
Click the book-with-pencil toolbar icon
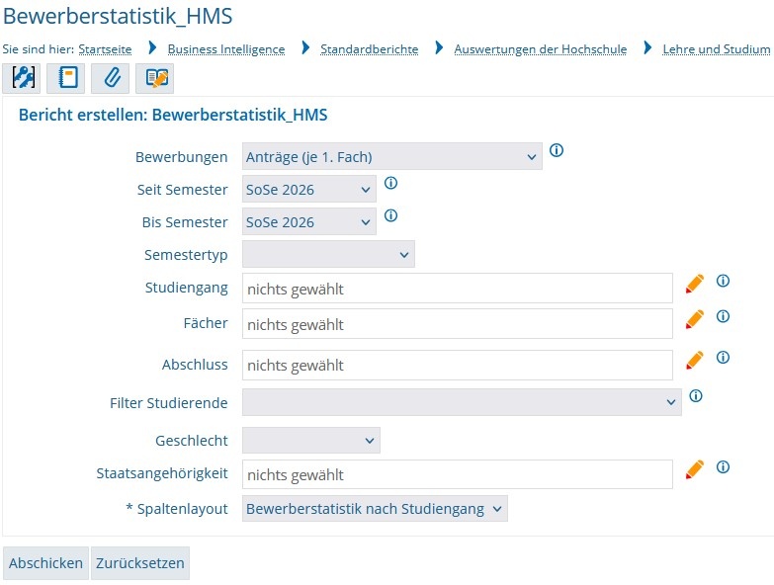(x=154, y=77)
